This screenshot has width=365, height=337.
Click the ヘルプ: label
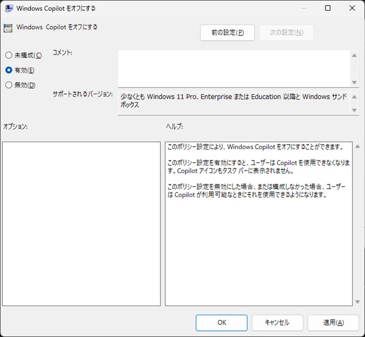pos(175,127)
